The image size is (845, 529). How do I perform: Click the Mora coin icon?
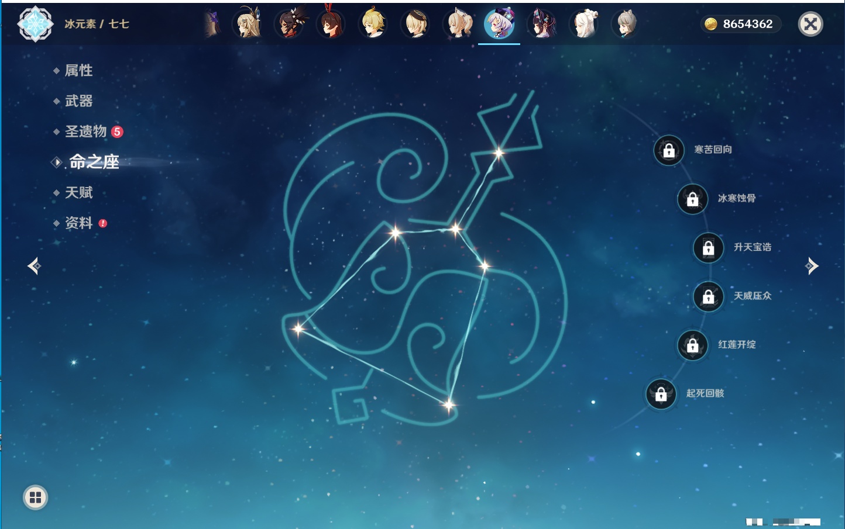click(x=710, y=24)
